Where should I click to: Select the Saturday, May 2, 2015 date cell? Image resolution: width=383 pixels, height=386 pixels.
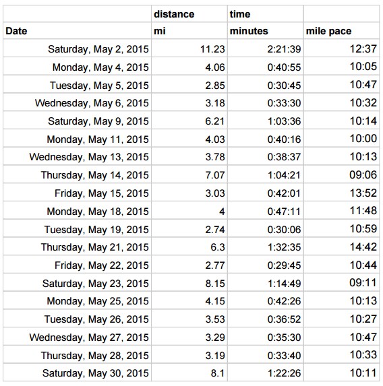[77, 49]
